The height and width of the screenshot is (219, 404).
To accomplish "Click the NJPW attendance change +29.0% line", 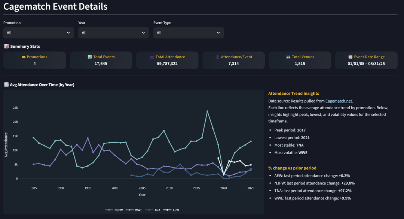I will pos(314,183).
